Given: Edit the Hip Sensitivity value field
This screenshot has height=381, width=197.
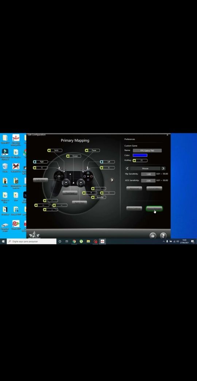Looking at the screenshot, I should (x=148, y=174).
